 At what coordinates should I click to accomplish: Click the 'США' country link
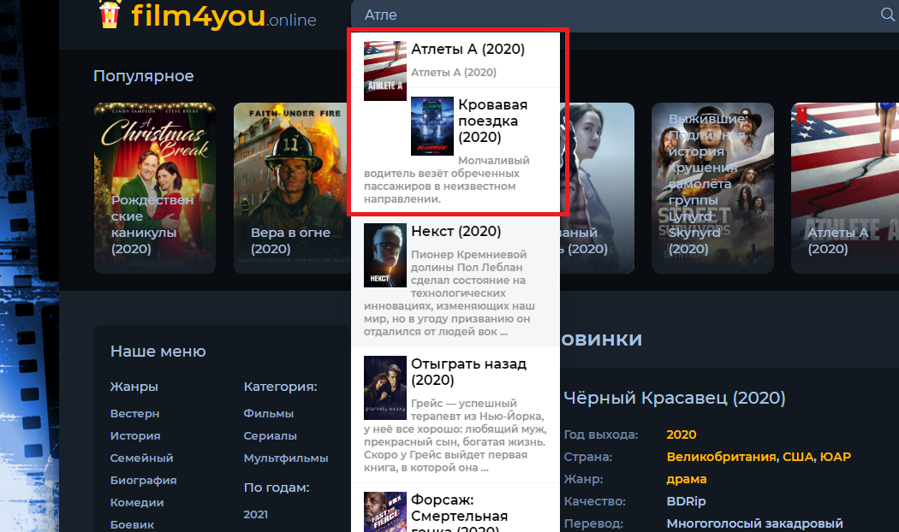(x=798, y=457)
